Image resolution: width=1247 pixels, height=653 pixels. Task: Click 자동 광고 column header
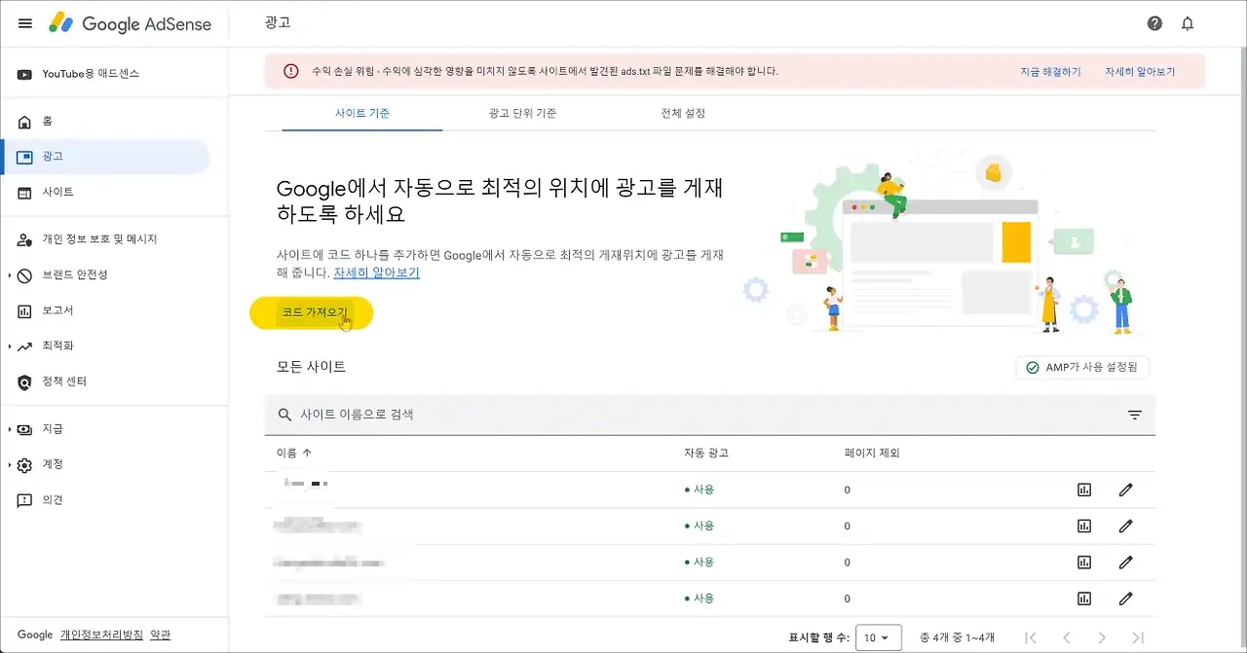706,453
